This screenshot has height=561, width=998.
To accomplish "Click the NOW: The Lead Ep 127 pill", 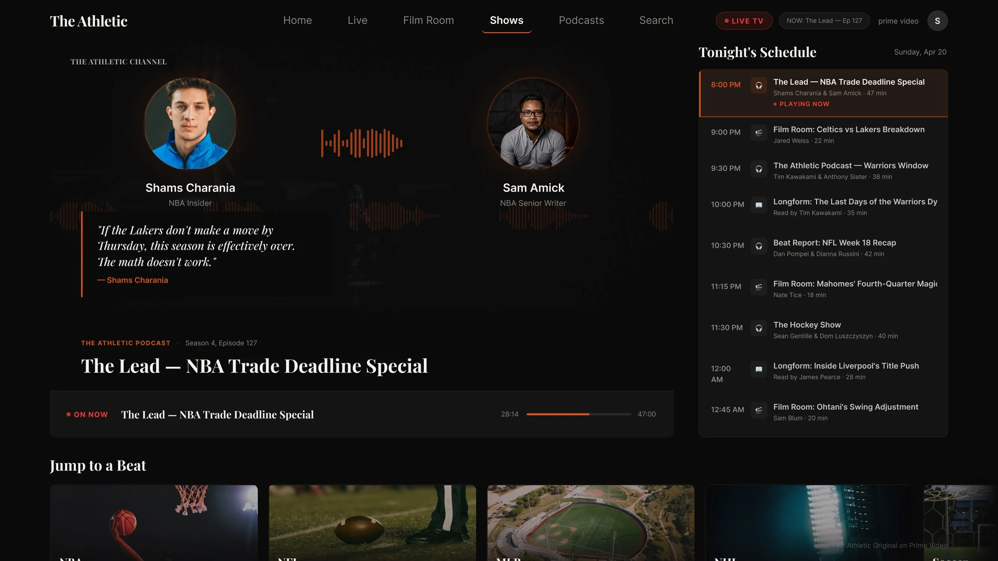I will pos(824,21).
